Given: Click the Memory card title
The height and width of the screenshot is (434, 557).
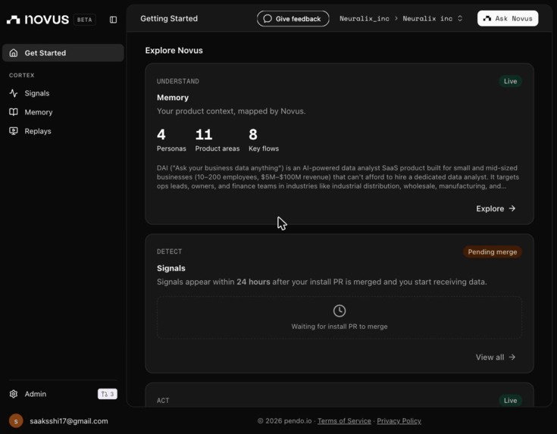Looking at the screenshot, I should (173, 98).
